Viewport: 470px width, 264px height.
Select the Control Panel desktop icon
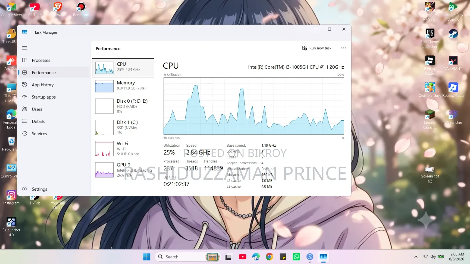10,171
